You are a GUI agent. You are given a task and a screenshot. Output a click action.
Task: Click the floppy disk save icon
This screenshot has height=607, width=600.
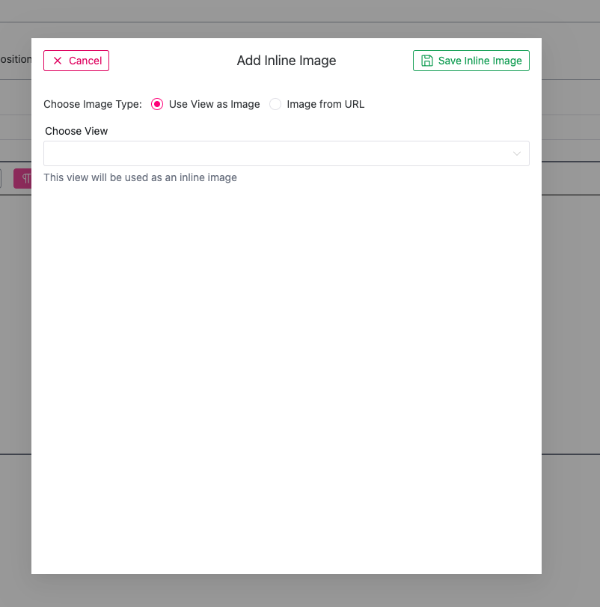[427, 61]
